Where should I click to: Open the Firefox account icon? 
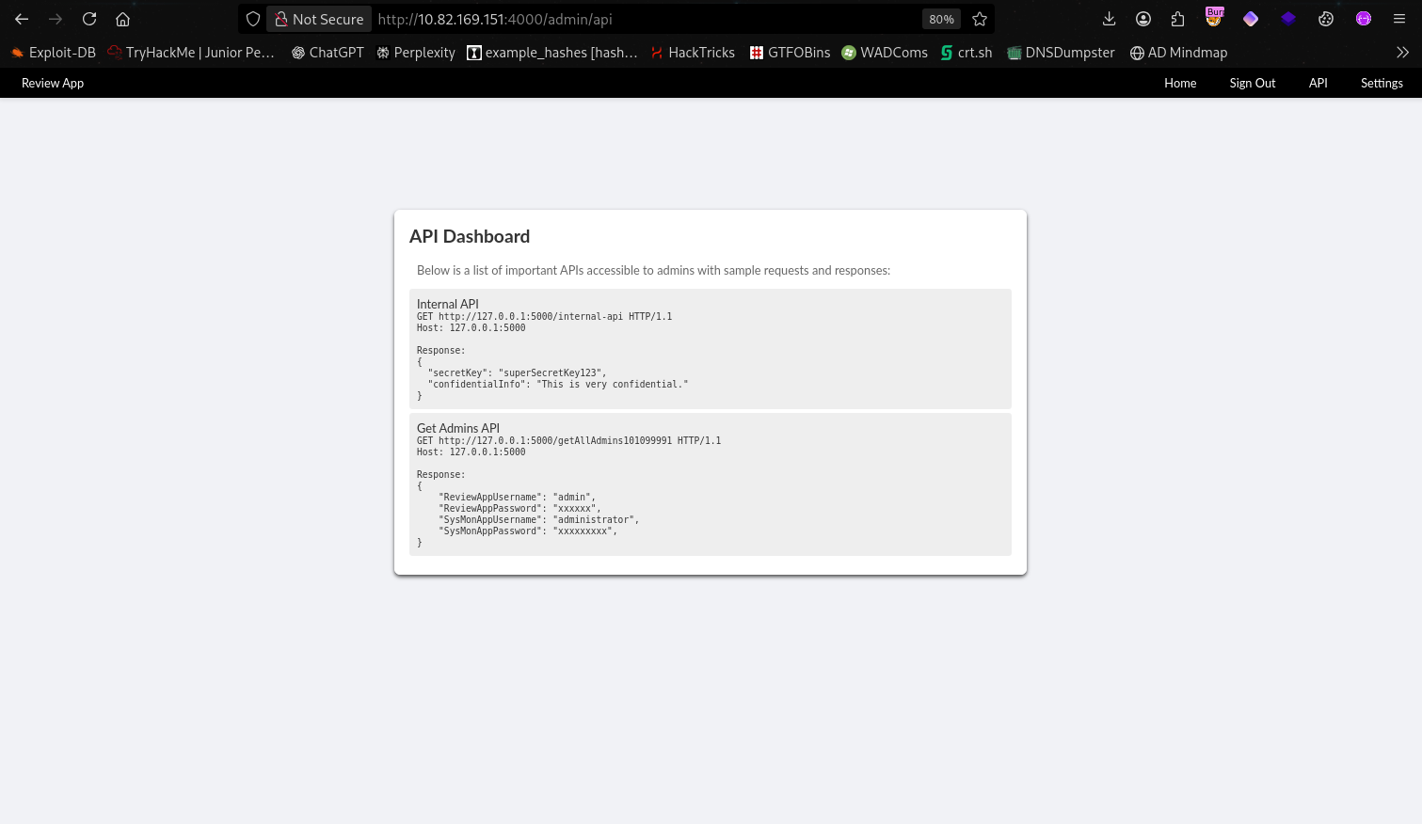[1143, 19]
